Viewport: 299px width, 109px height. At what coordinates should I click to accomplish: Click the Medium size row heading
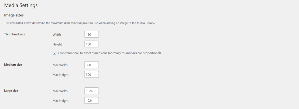pos(13,65)
